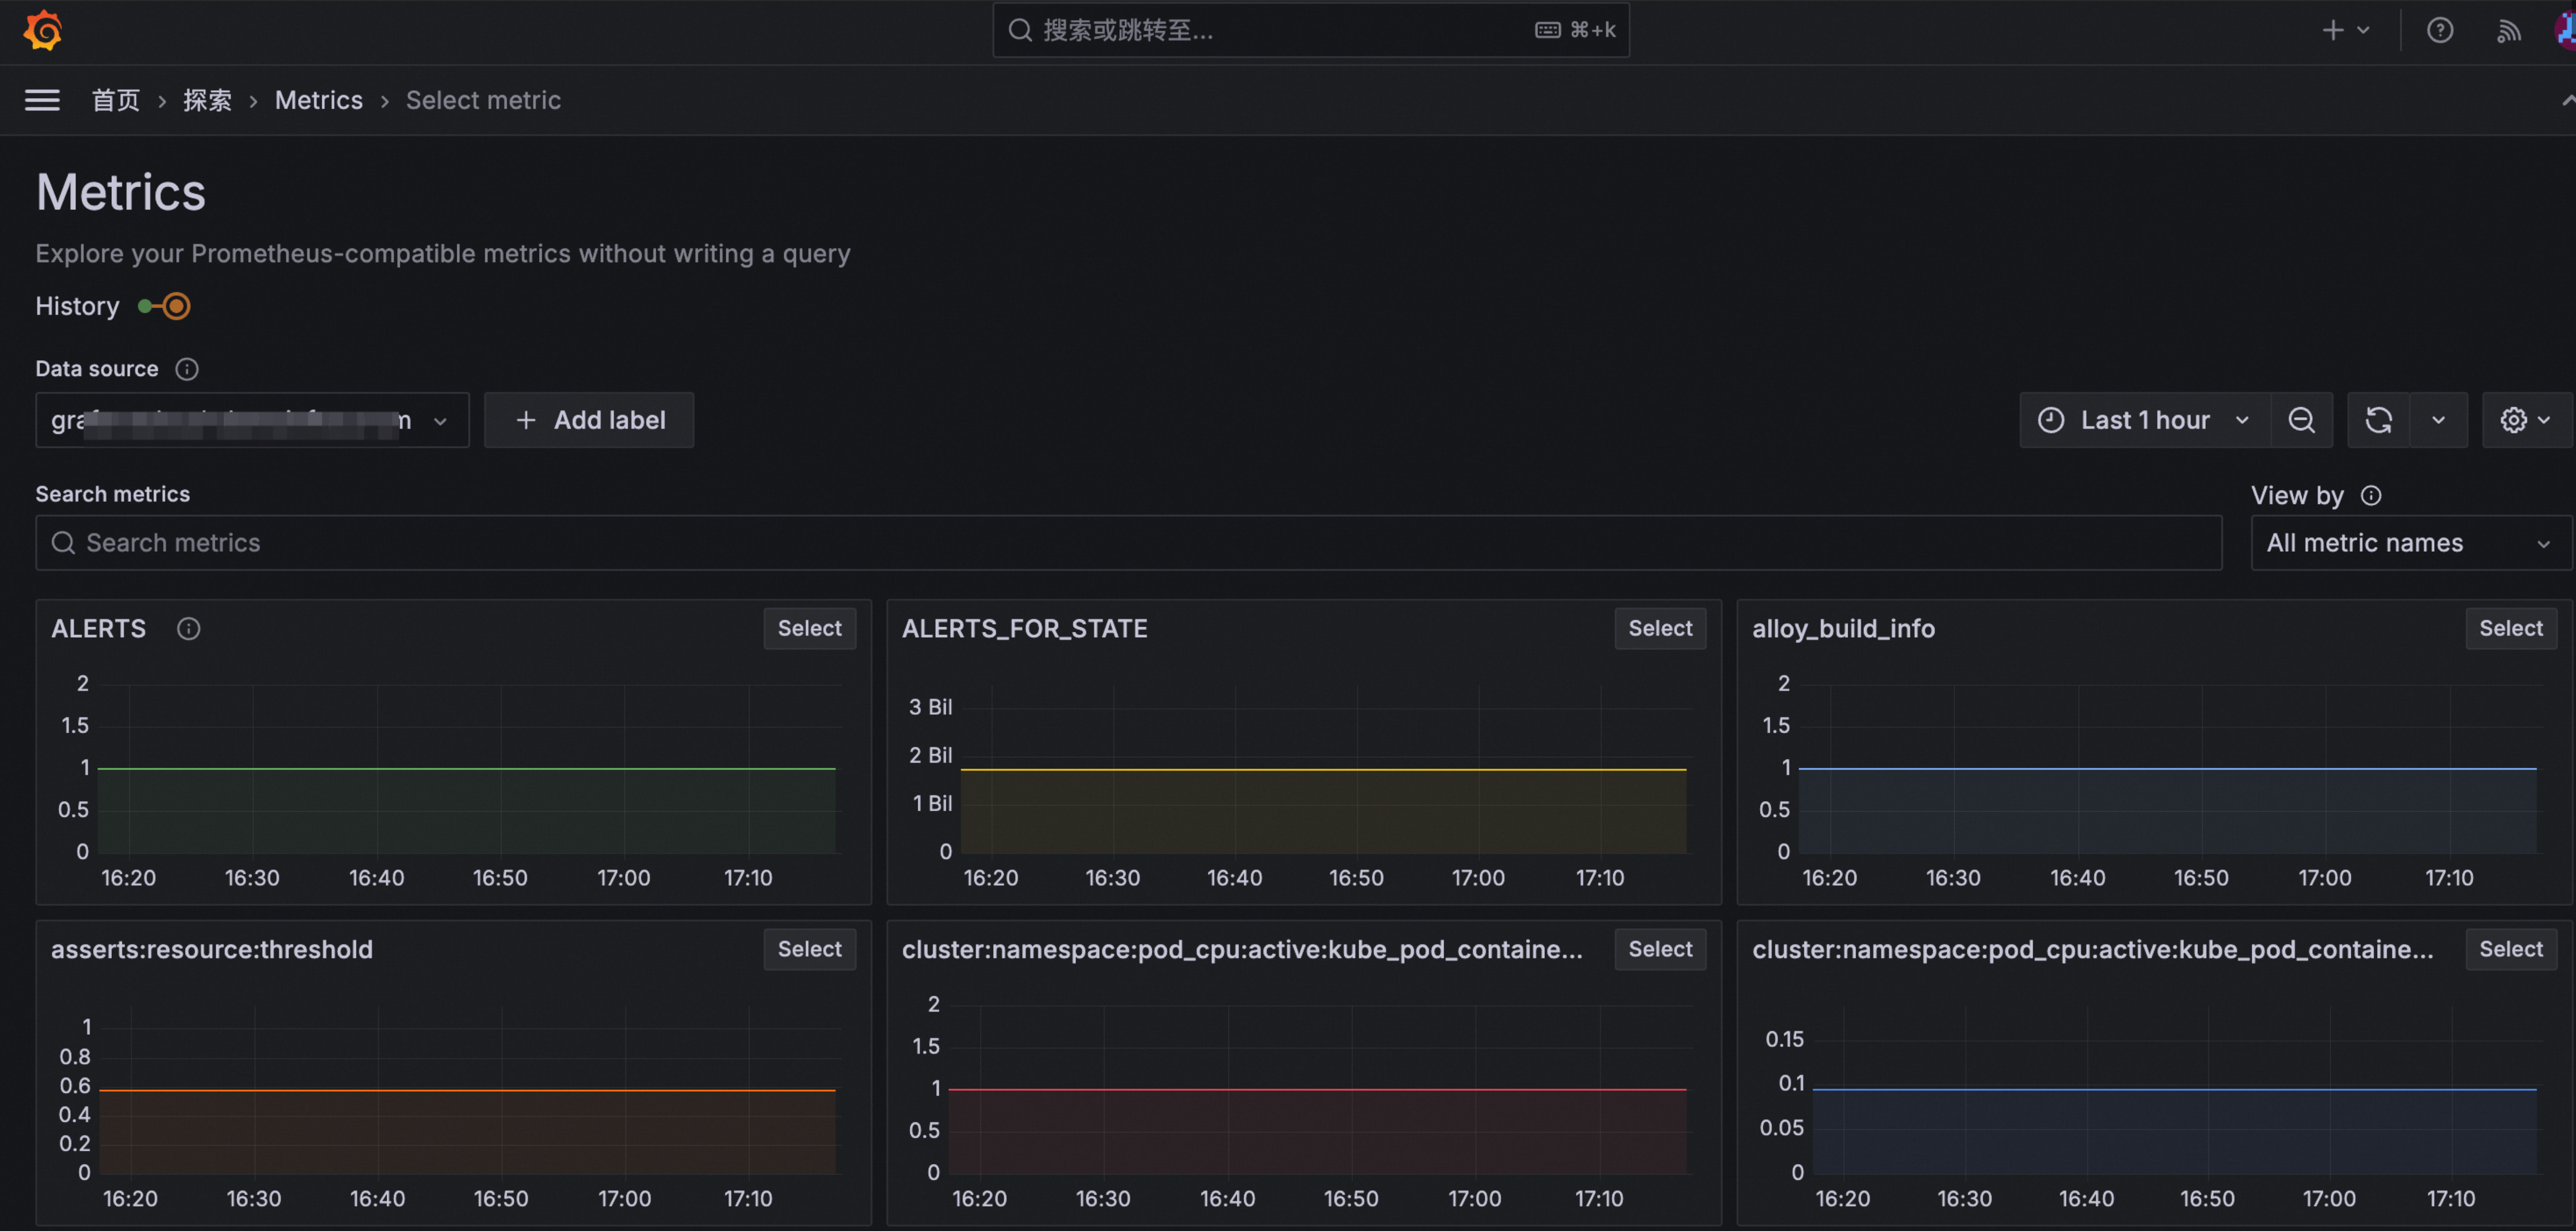Open the Last 1 hour time picker
The width and height of the screenshot is (2576, 1231).
[x=2144, y=420]
